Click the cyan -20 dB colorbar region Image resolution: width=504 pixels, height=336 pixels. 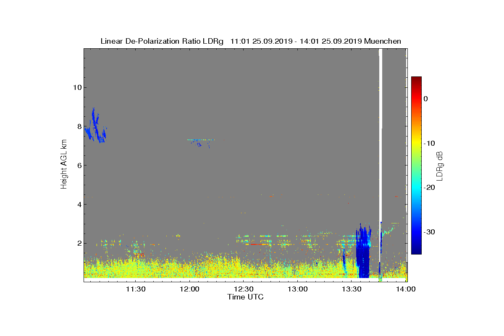[416, 188]
